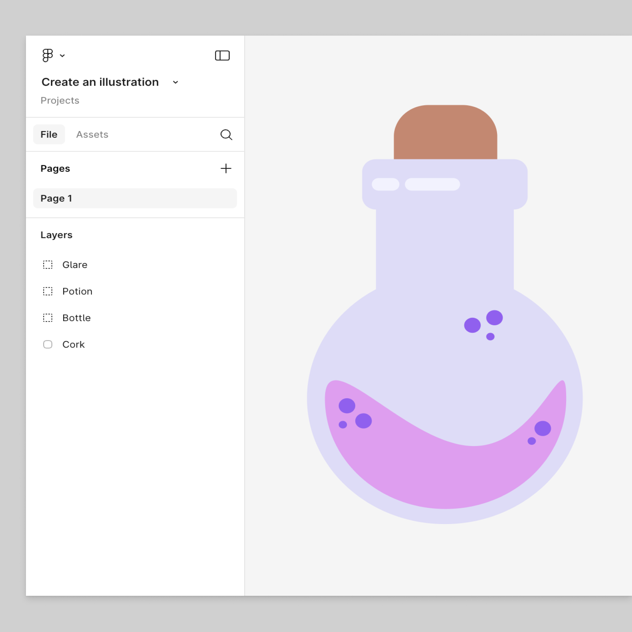Click the 'Create an illustration' file name
The height and width of the screenshot is (632, 632).
pyautogui.click(x=100, y=82)
